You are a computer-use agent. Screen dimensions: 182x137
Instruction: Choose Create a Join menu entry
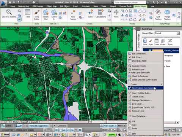point(145,97)
